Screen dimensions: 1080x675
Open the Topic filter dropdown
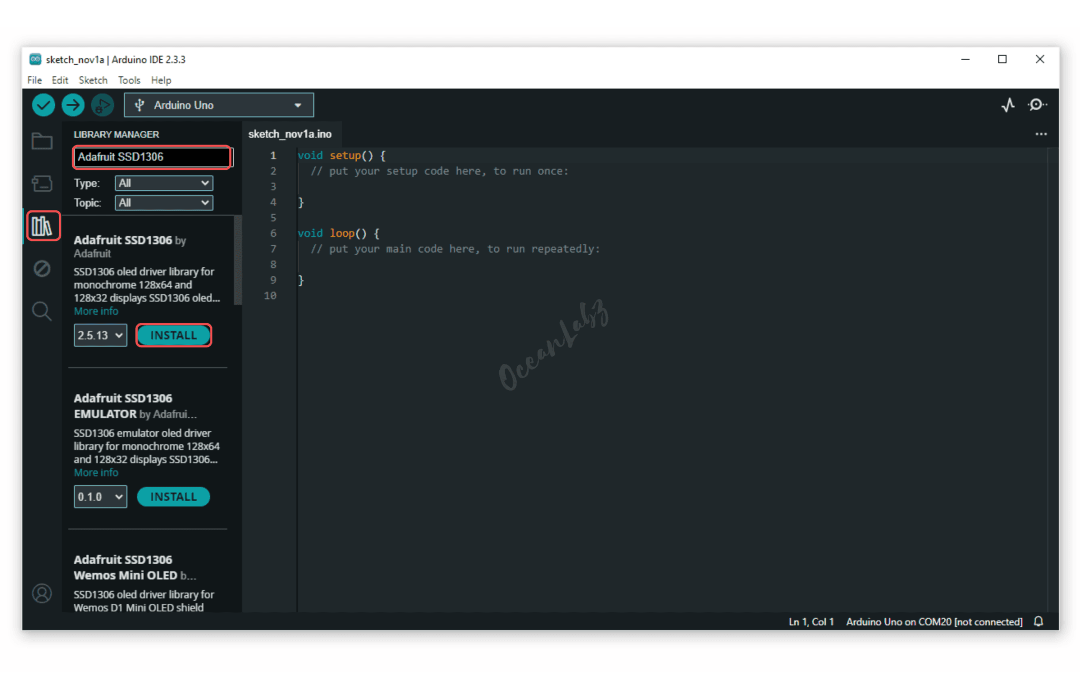(163, 202)
